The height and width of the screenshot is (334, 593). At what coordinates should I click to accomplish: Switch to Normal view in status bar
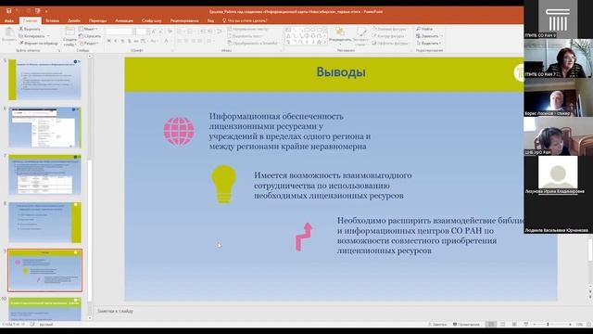[x=491, y=324]
